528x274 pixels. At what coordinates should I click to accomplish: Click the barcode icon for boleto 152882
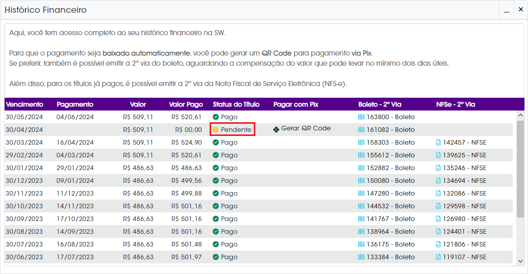point(361,168)
